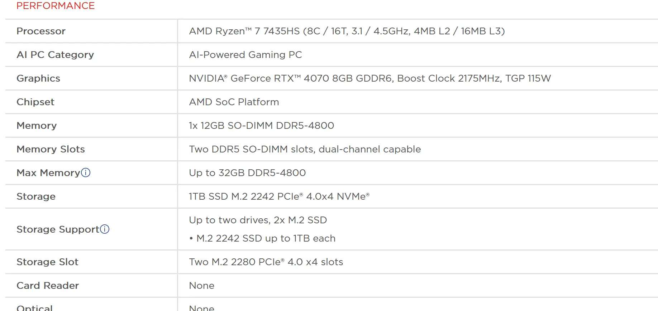Screen dimensions: 658x311
Task: Click the Chipset row label
Action: click(35, 102)
